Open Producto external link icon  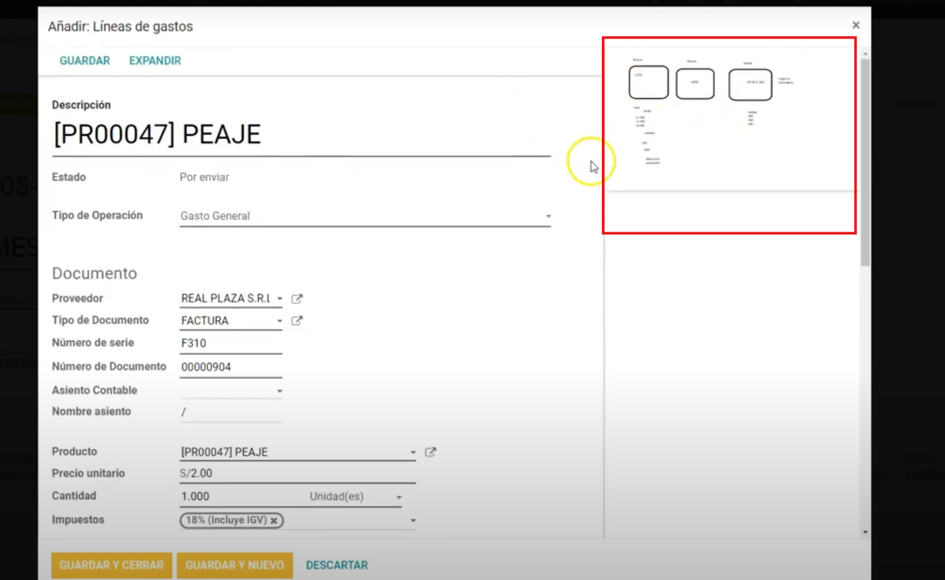pyautogui.click(x=430, y=452)
